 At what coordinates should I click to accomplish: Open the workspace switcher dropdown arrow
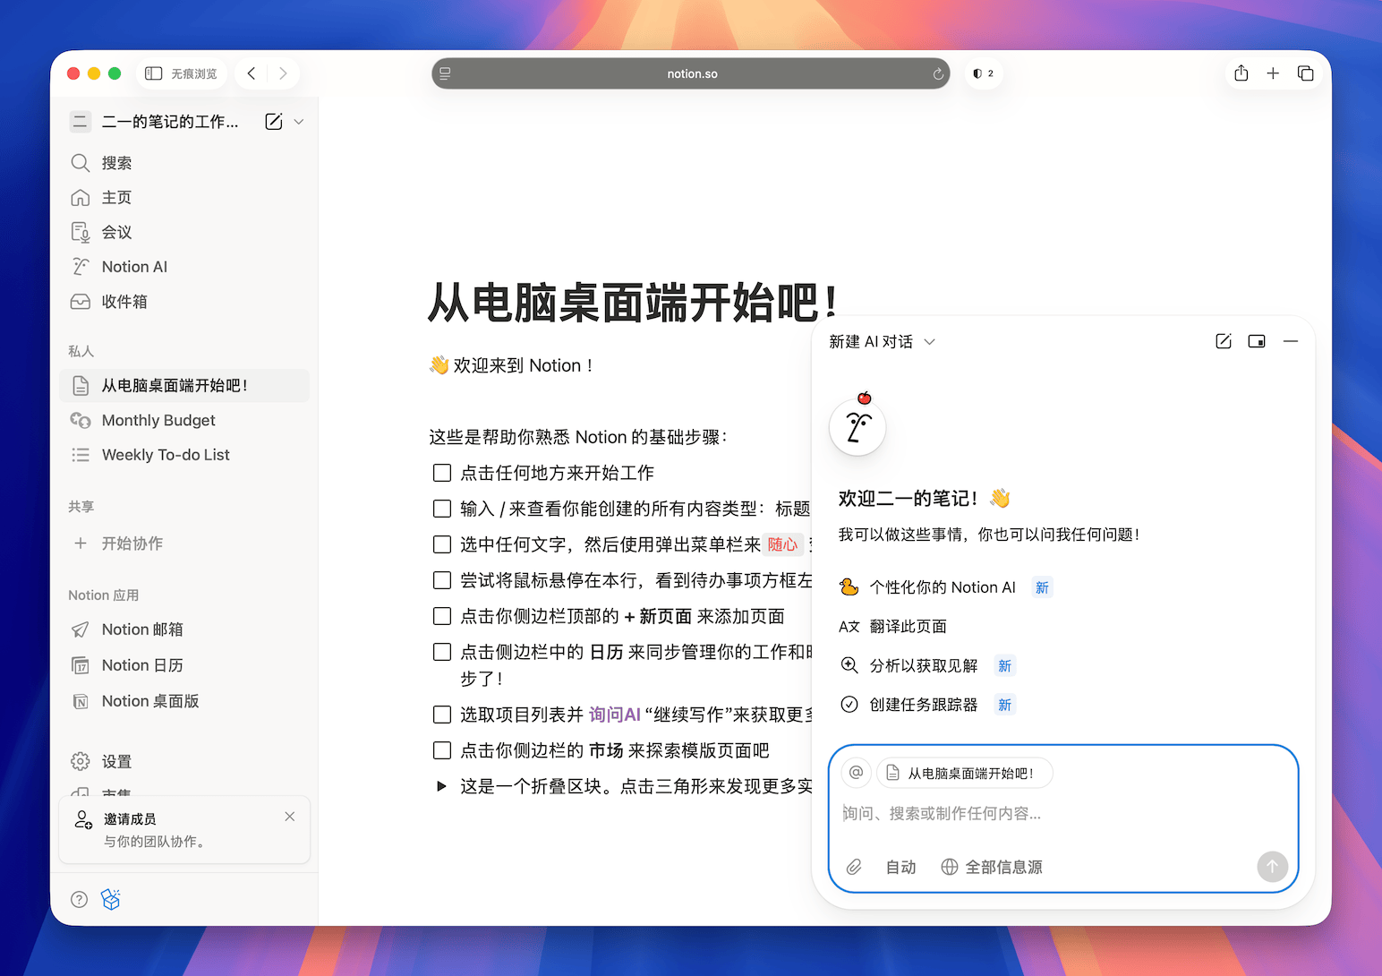[x=298, y=121]
